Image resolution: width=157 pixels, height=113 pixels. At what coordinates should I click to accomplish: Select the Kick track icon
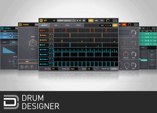41,30
